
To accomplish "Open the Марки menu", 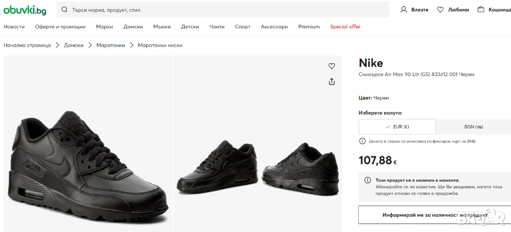I will coord(104,27).
